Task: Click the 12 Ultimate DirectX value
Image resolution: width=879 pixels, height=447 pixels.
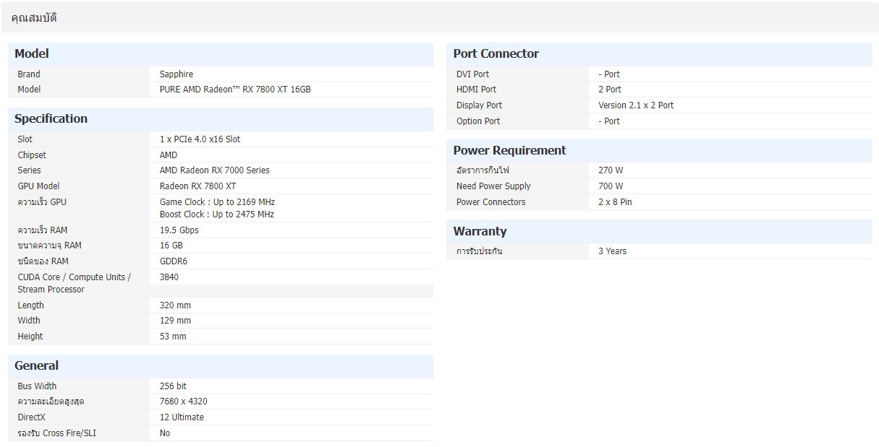Action: [x=182, y=417]
